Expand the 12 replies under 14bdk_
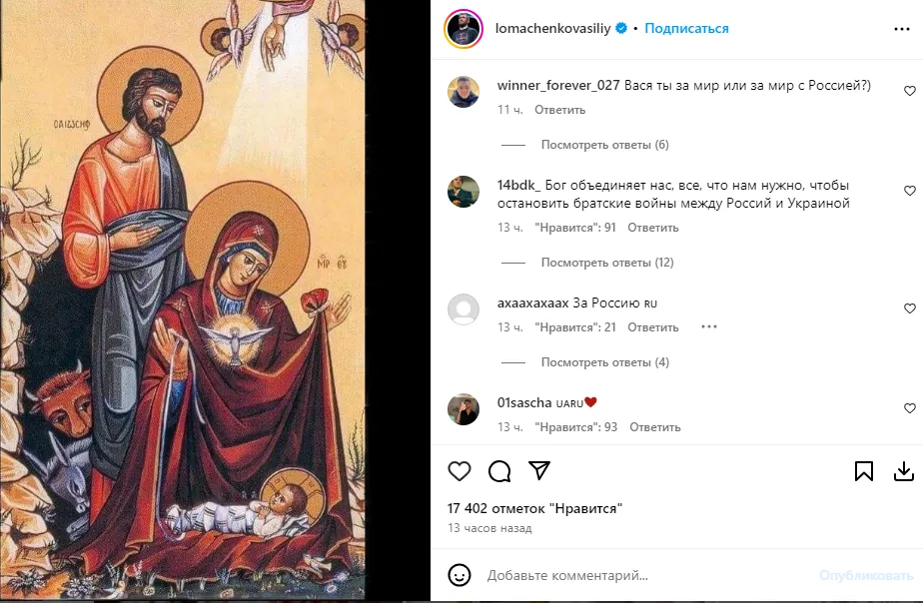This screenshot has width=923, height=603. 607,263
